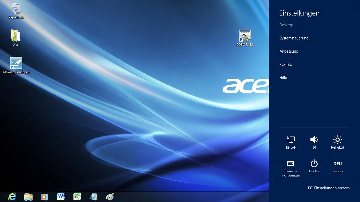360x202 pixels.
Task: Launch Word from the taskbar
Action: [61, 196]
